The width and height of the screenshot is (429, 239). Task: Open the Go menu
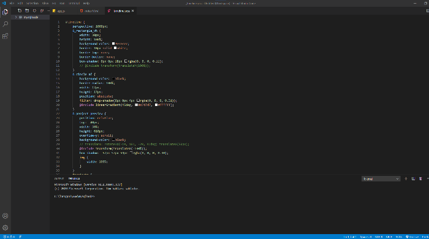coord(54,3)
